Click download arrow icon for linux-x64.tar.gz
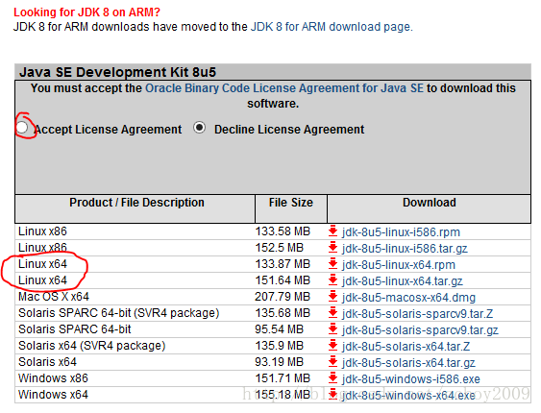Image resolution: width=541 pixels, height=413 pixels. tap(332, 280)
